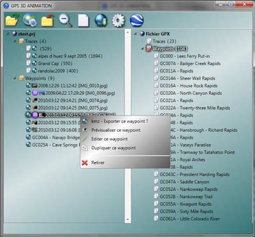Select randolac2009 (400) trace
Viewport: 255px width, 237px height.
click(x=58, y=71)
